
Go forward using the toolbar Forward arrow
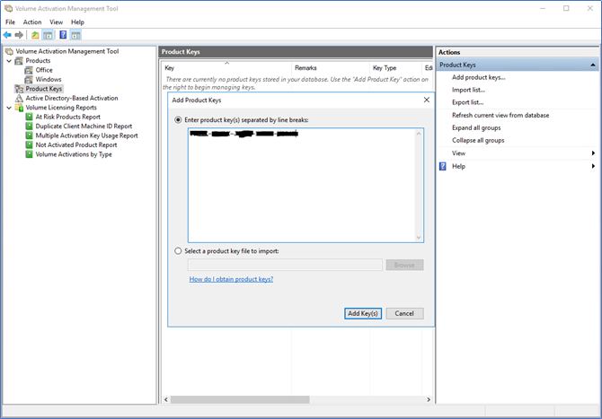coord(19,35)
